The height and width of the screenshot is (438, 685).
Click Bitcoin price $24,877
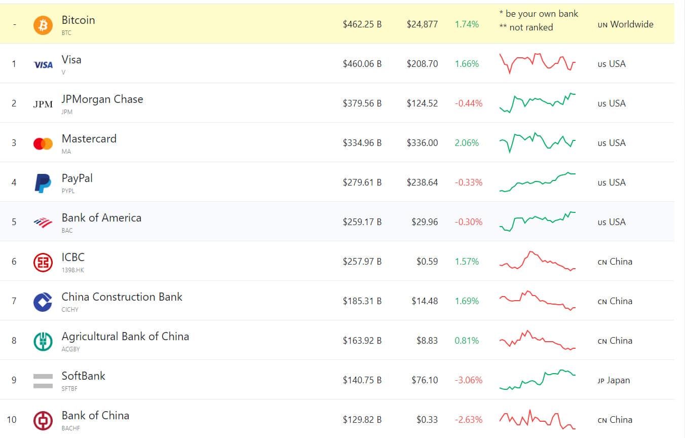[x=422, y=24]
